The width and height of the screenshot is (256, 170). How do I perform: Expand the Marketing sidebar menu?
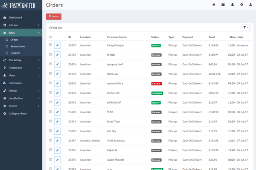pos(21,60)
